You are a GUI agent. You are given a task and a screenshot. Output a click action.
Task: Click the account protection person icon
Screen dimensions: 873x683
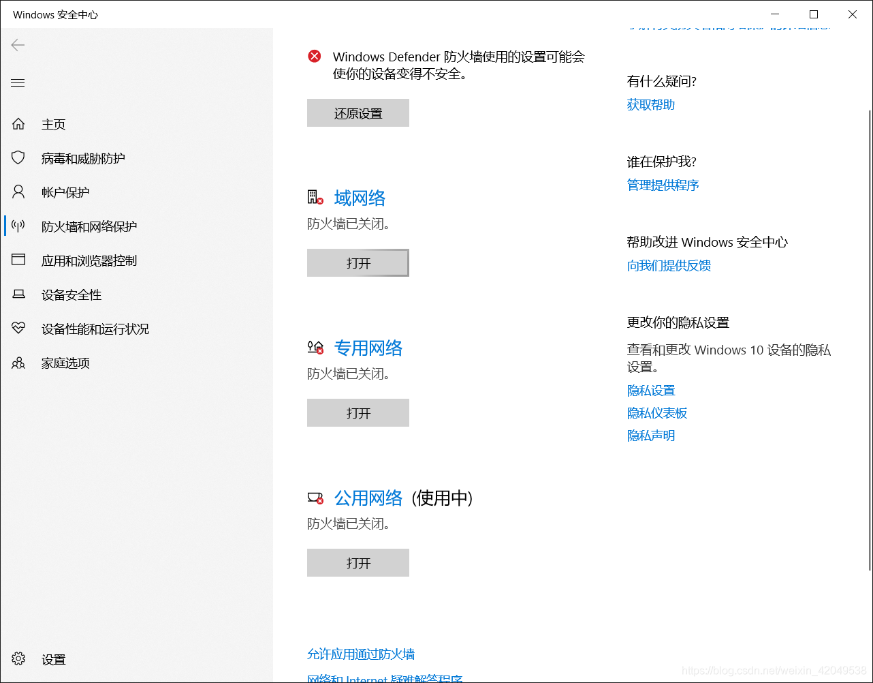[18, 192]
